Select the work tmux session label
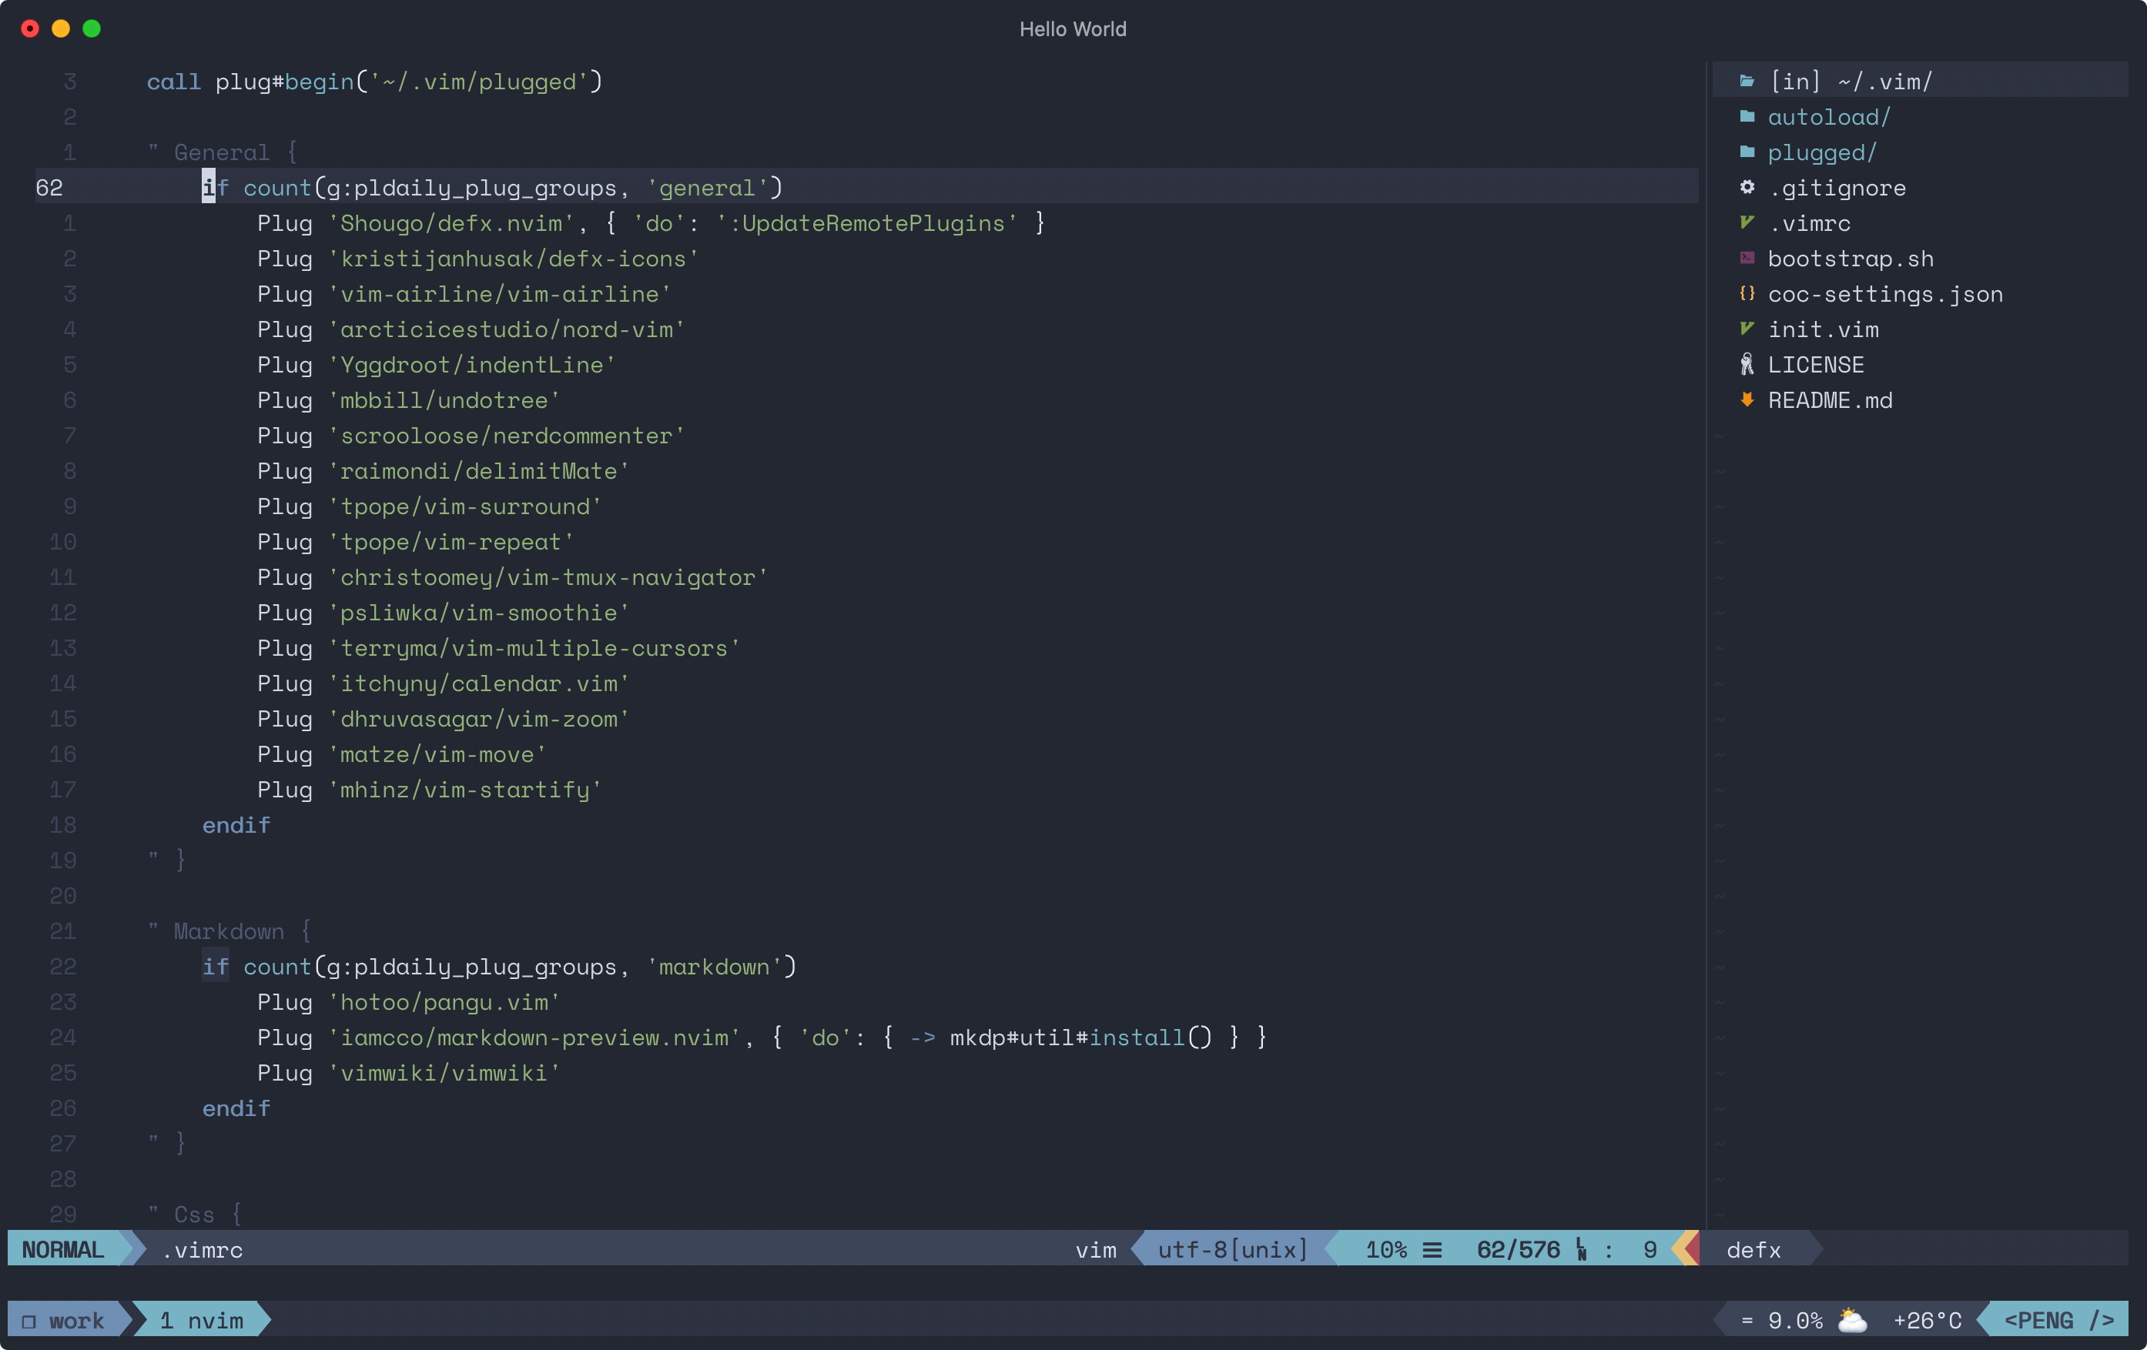The width and height of the screenshot is (2147, 1350). pyautogui.click(x=75, y=1321)
